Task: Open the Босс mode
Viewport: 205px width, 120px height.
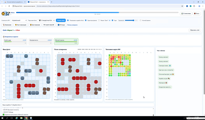Action: tap(197, 13)
